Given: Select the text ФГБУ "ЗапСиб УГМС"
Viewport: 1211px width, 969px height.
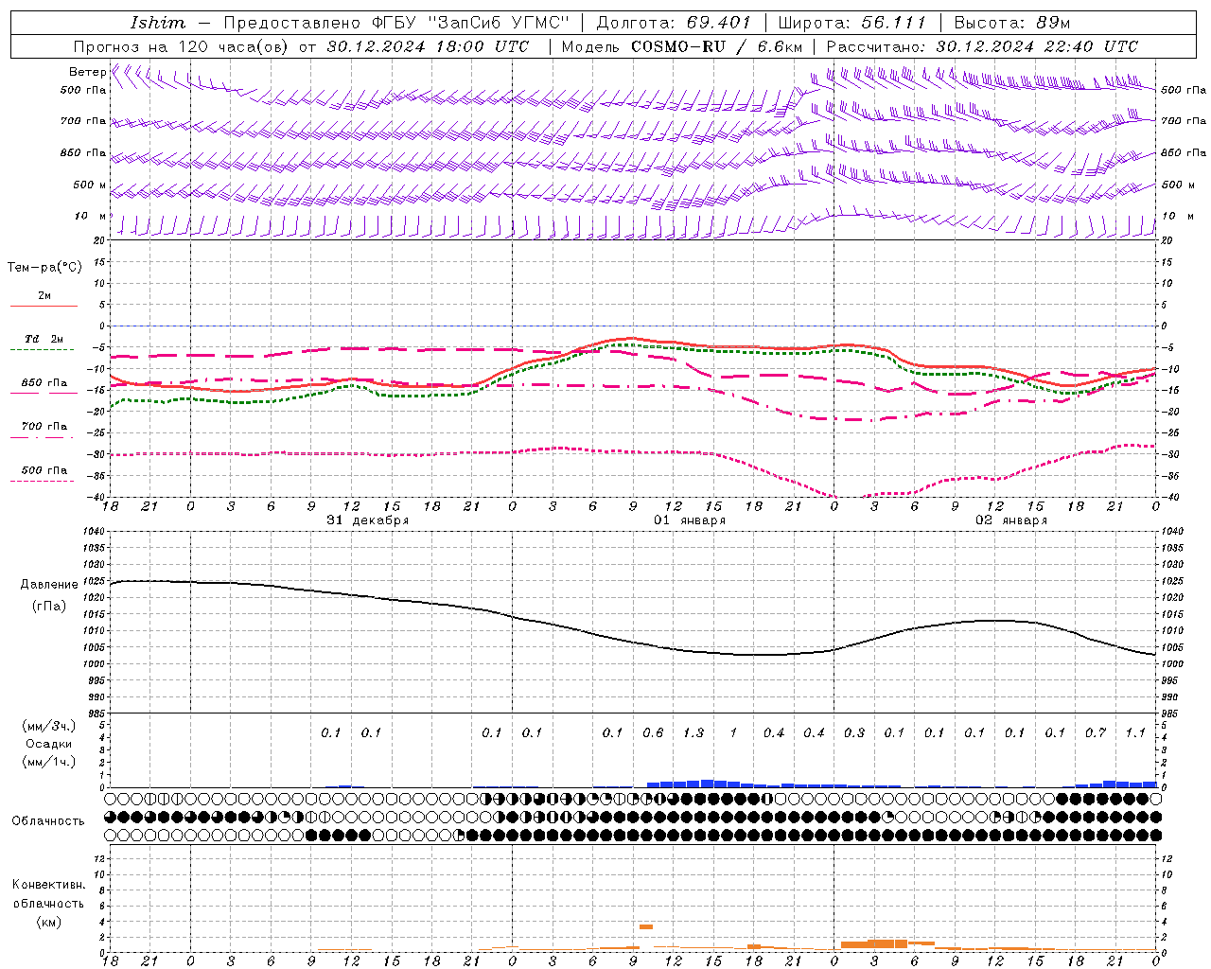Looking at the screenshot, I should [470, 23].
